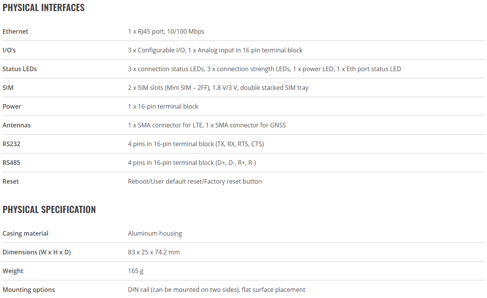The image size is (487, 298).
Task: Click the 165 g weight value
Action: [x=136, y=271]
